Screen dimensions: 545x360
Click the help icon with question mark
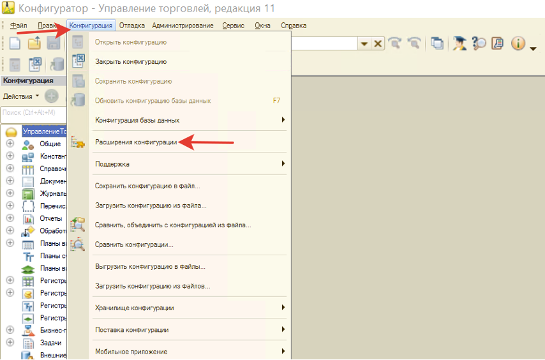point(479,43)
